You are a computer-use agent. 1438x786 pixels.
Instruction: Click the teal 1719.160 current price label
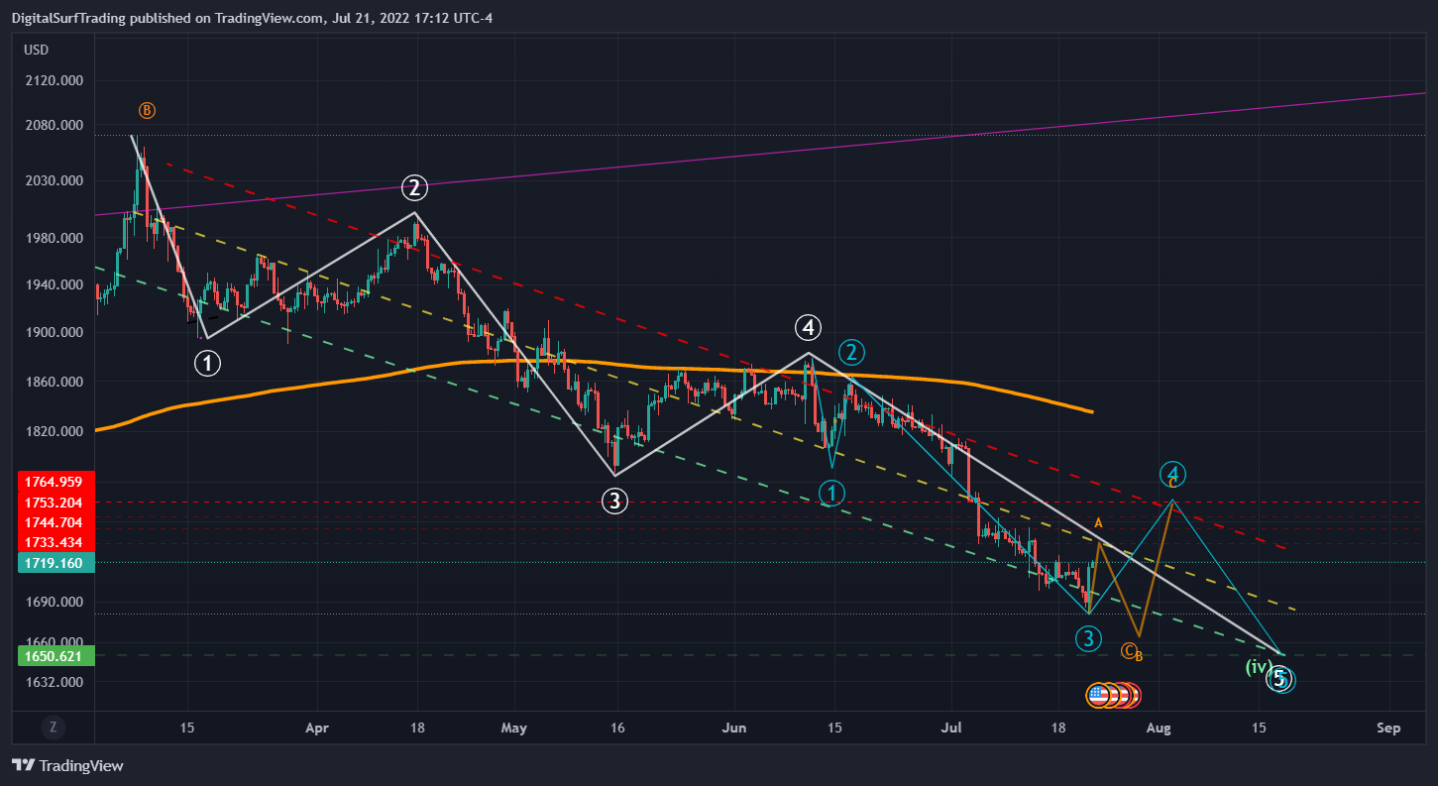56,563
